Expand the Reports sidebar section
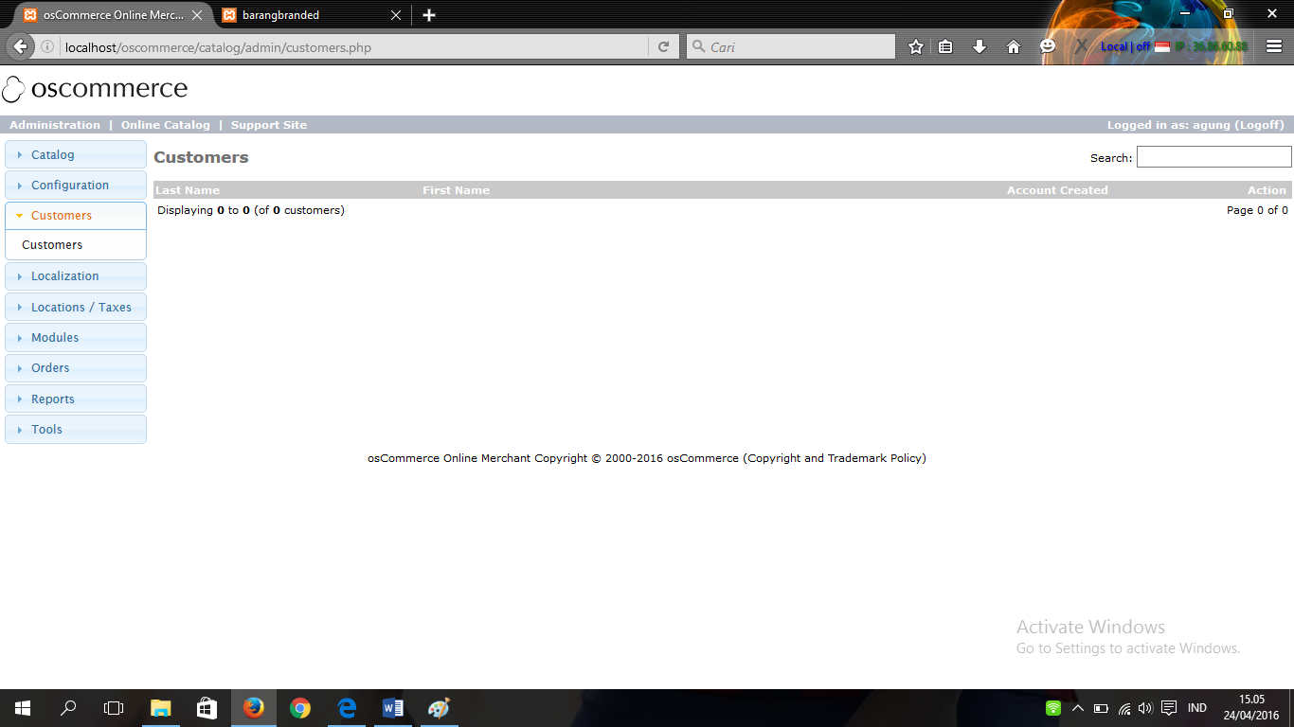Image resolution: width=1294 pixels, height=727 pixels. [76, 399]
